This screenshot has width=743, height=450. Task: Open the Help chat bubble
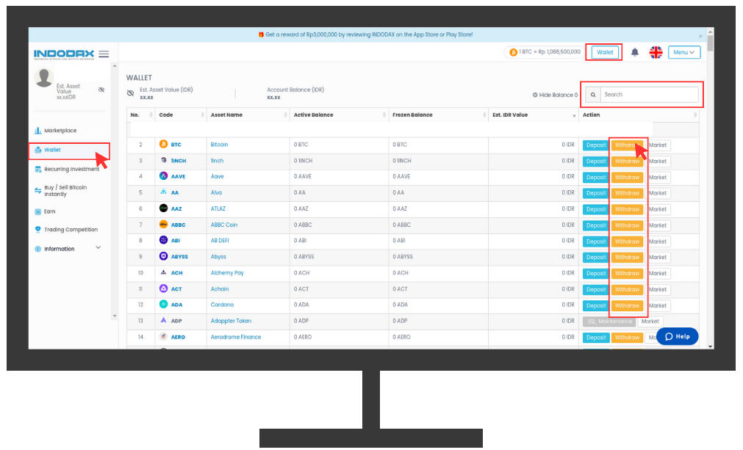click(677, 336)
